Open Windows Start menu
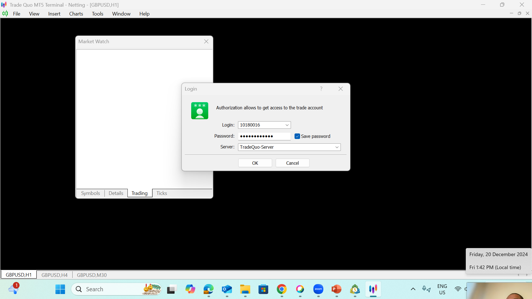The image size is (532, 299). click(x=60, y=289)
